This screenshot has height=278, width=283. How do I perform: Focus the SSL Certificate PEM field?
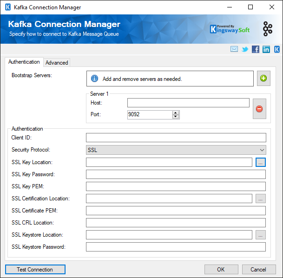pos(176,211)
